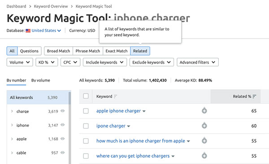Click the United States flag icon

click(28, 31)
